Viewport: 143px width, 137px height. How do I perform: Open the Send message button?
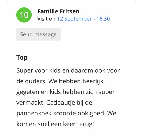[x=39, y=34]
